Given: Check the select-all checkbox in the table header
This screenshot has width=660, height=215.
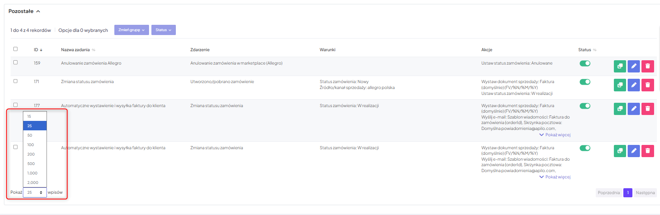Looking at the screenshot, I should pyautogui.click(x=15, y=49).
